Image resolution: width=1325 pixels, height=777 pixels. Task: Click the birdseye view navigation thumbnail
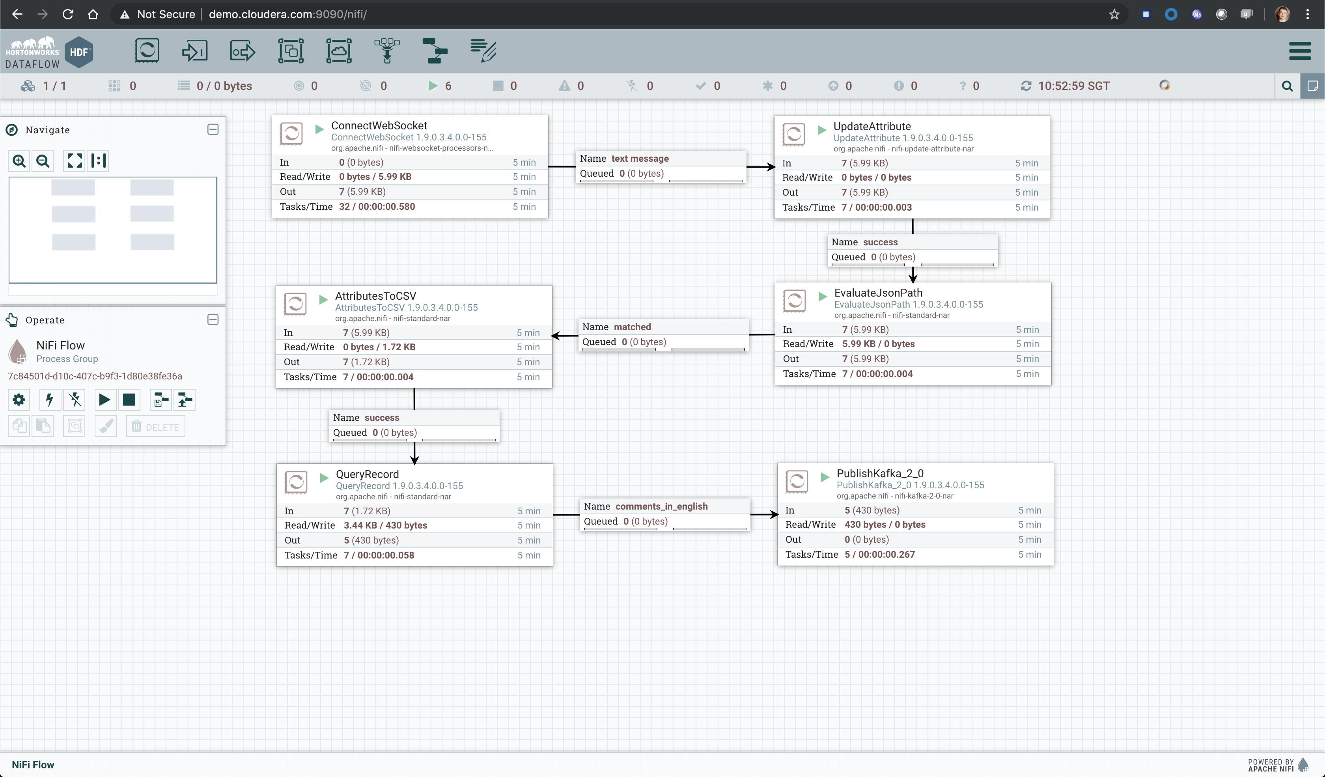tap(112, 230)
